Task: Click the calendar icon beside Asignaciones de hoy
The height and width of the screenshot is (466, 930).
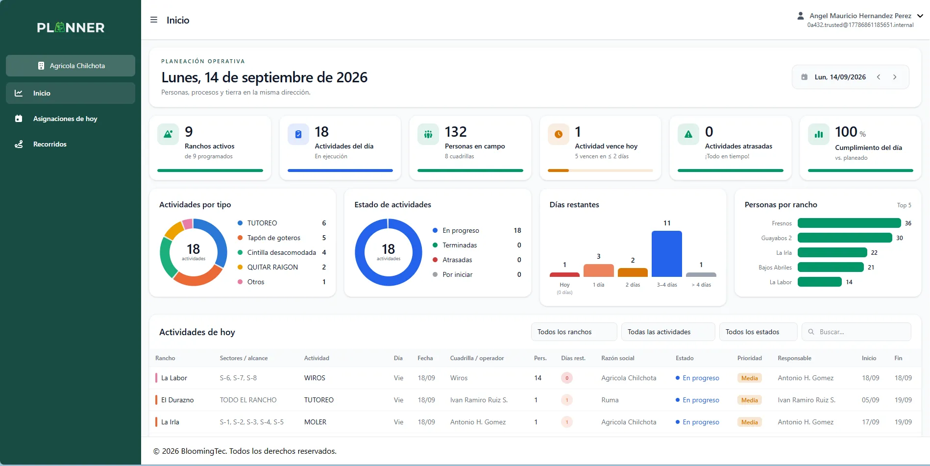Action: tap(19, 119)
